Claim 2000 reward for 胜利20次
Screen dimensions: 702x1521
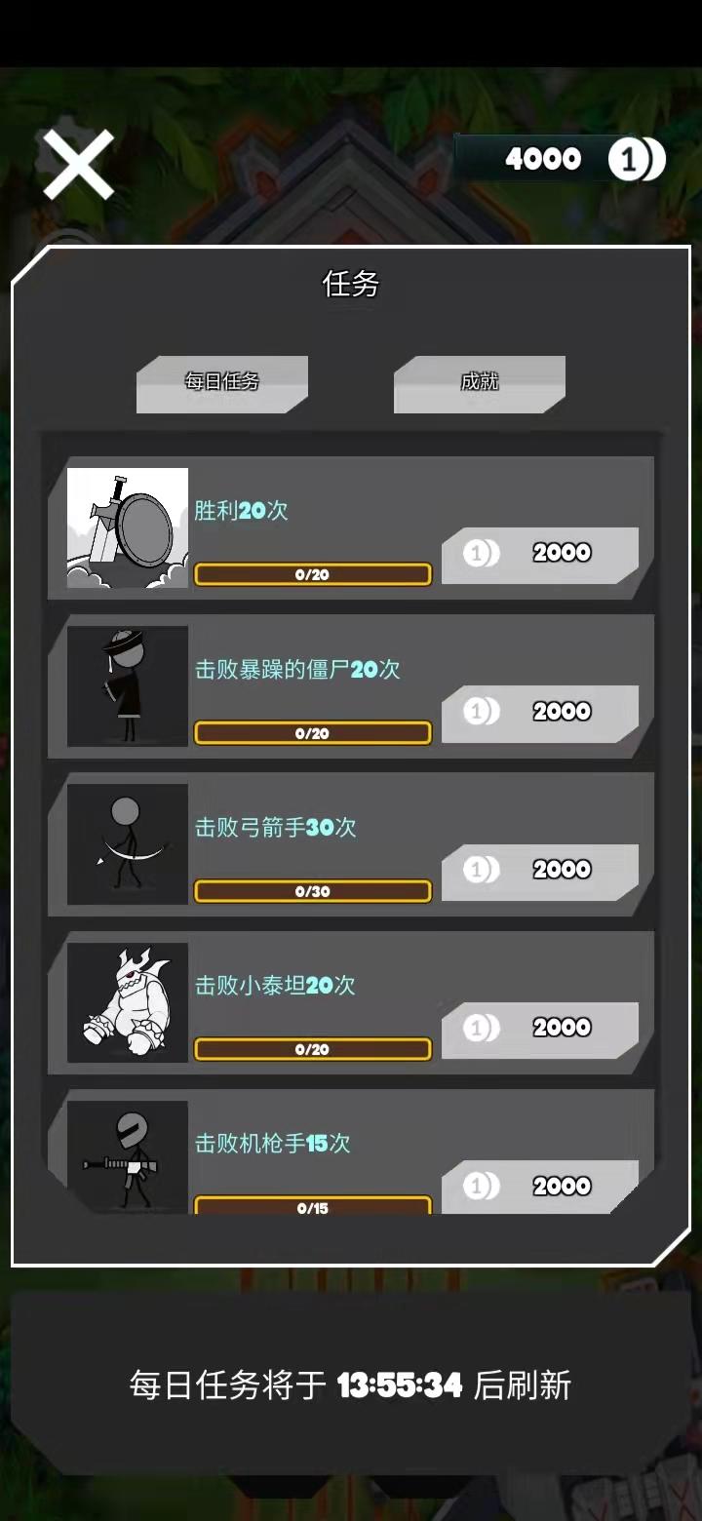[x=540, y=555]
